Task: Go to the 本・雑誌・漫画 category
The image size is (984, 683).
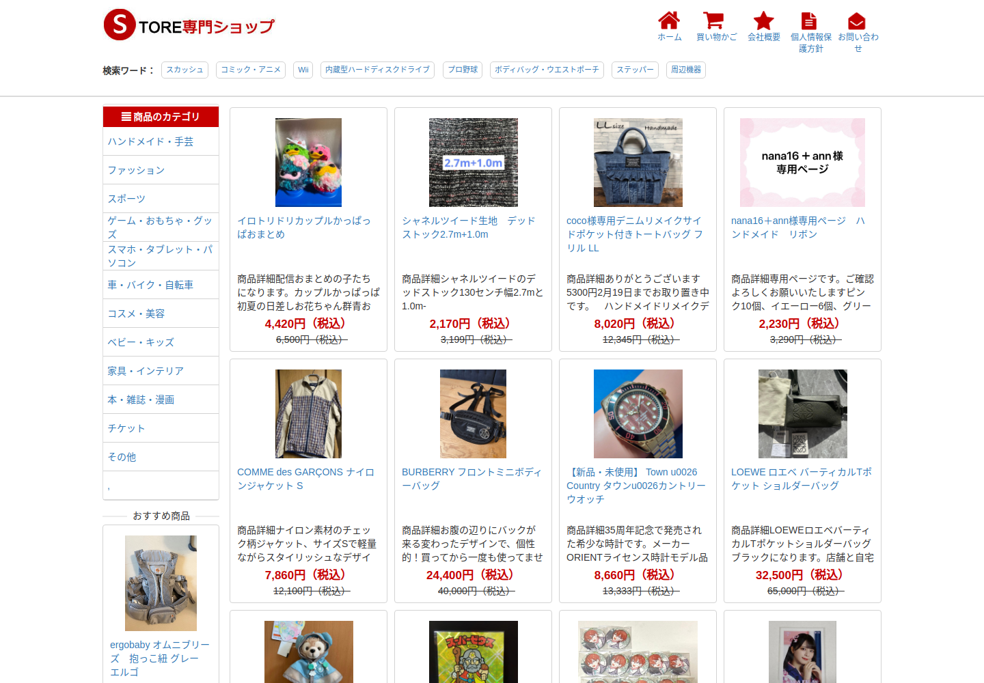Action: tap(141, 400)
